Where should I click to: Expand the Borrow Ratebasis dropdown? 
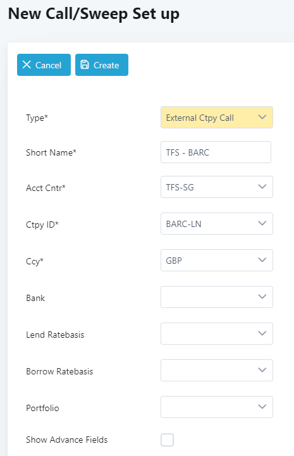(x=217, y=370)
